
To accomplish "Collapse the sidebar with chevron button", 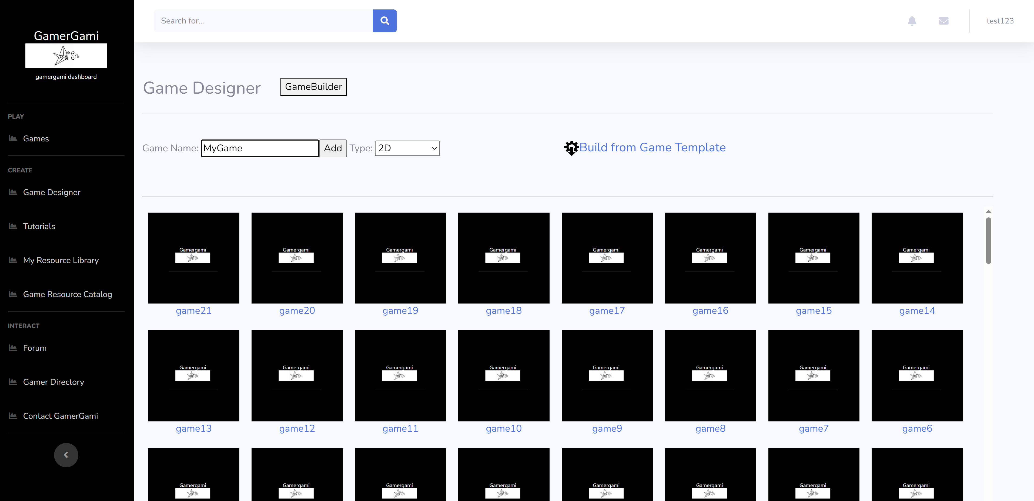I will (x=66, y=455).
